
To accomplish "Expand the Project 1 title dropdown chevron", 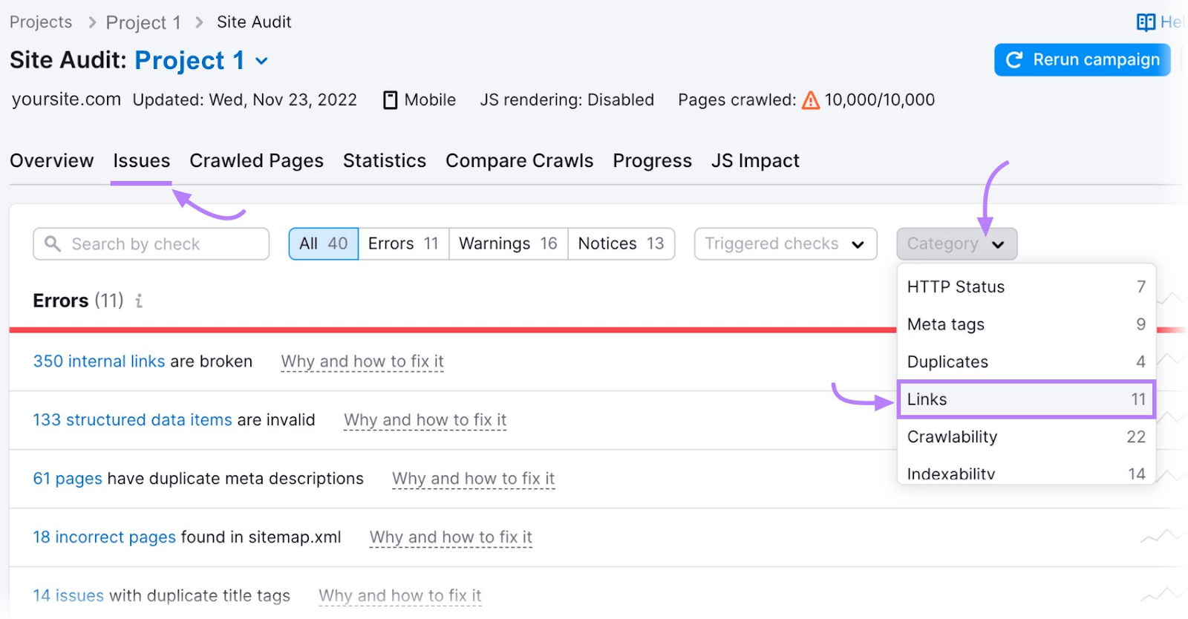I will tap(261, 61).
